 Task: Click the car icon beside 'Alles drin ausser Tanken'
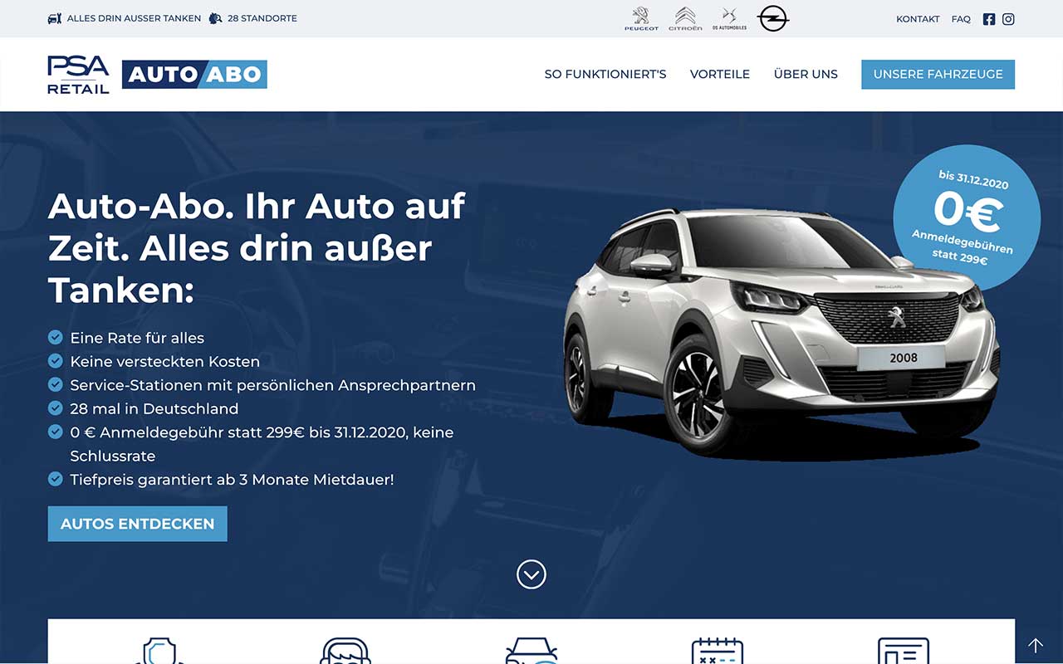point(55,17)
